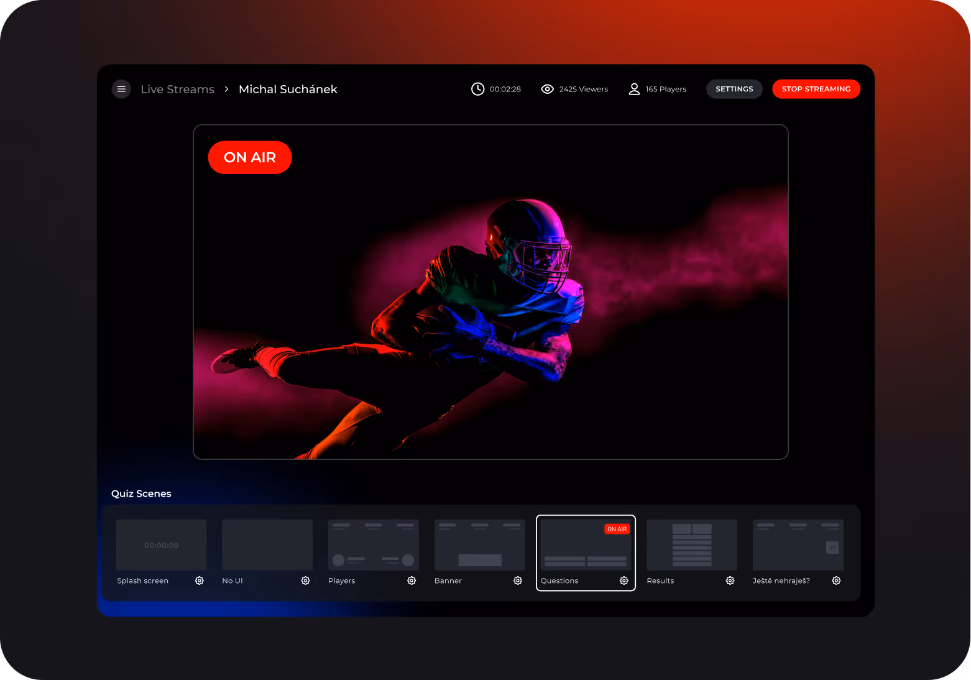Open Results scene settings gear
971x680 pixels.
[730, 581]
